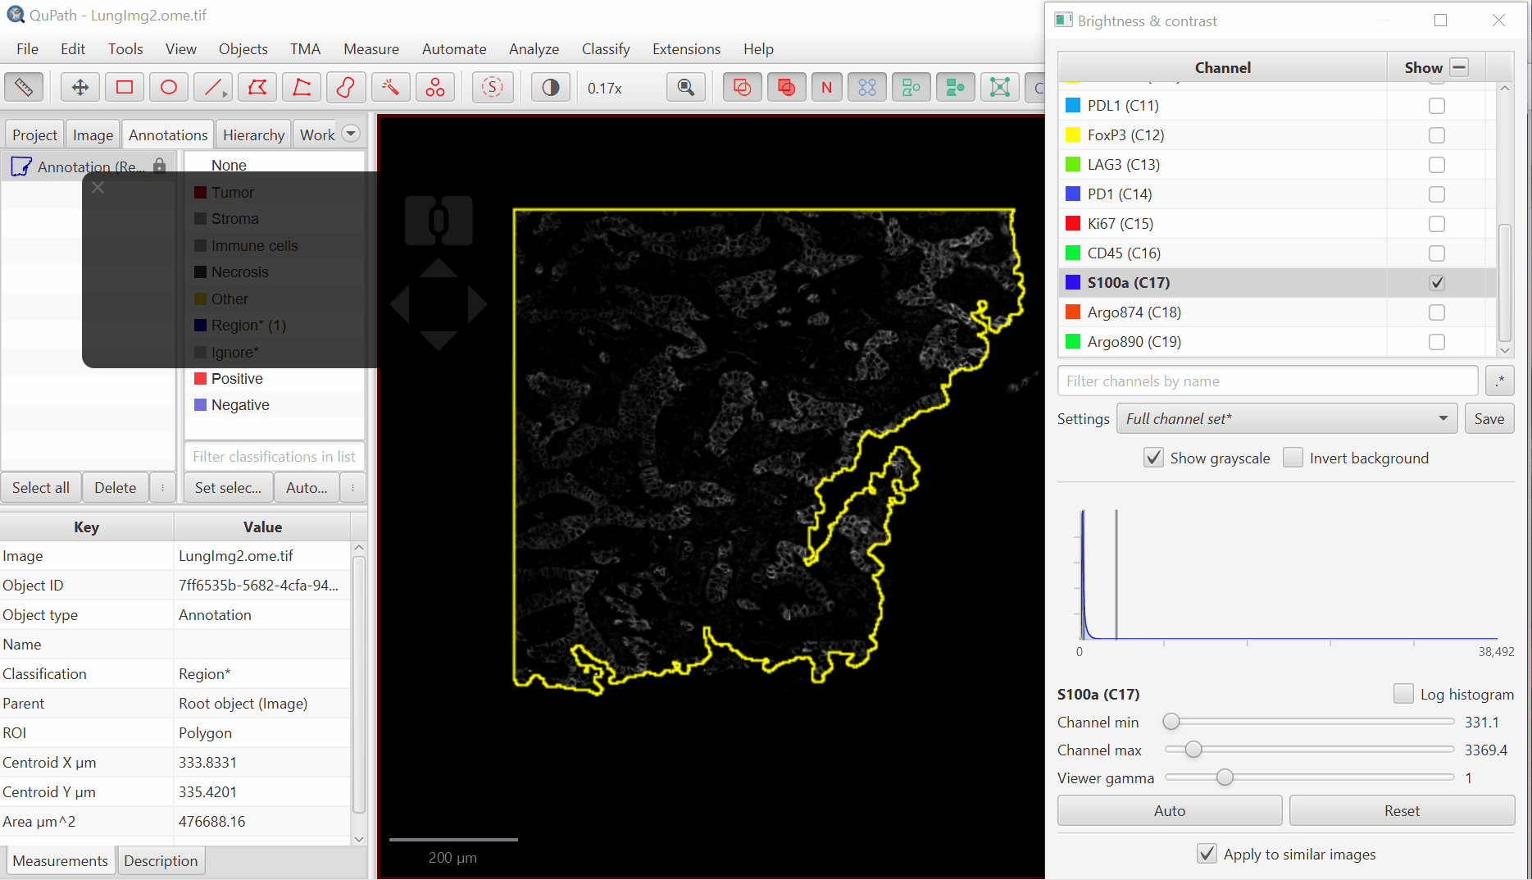Enable the Ki67 (C15) channel checkbox
Viewport: 1532px width, 880px height.
click(1436, 224)
